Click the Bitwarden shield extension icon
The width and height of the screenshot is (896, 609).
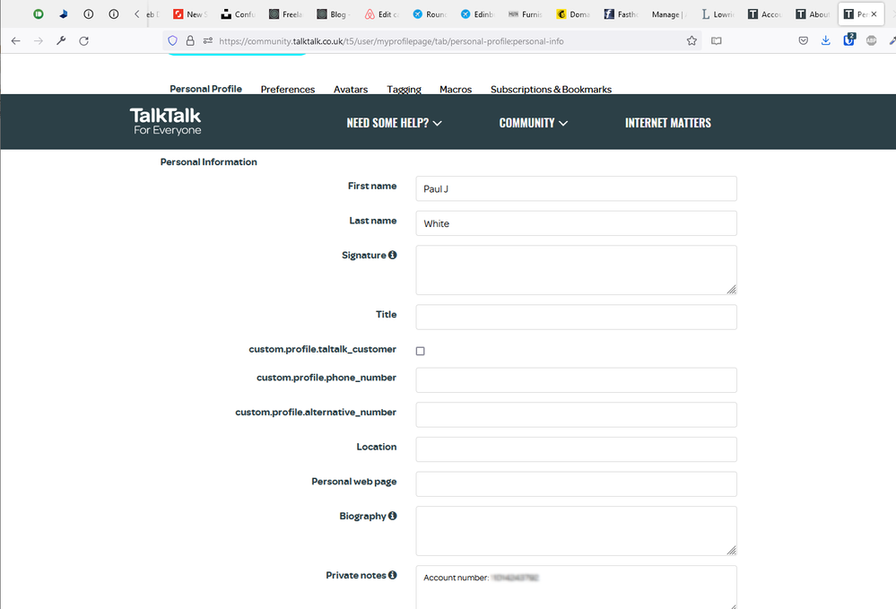(x=849, y=40)
